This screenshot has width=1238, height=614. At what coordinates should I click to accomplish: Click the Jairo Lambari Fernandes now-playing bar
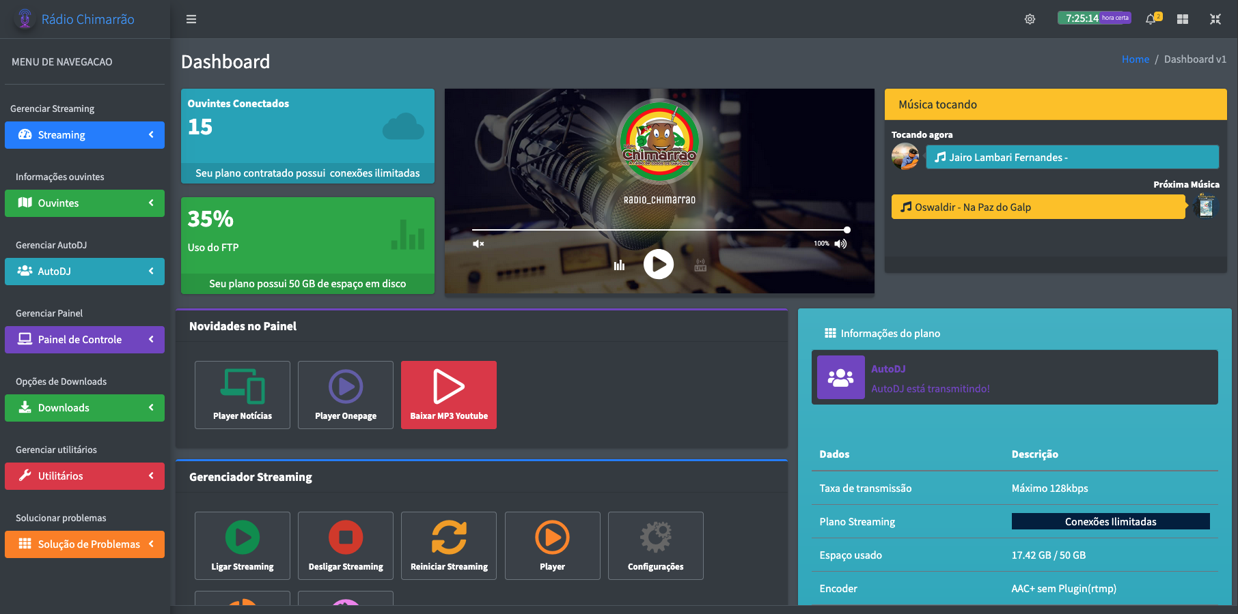(x=1072, y=157)
